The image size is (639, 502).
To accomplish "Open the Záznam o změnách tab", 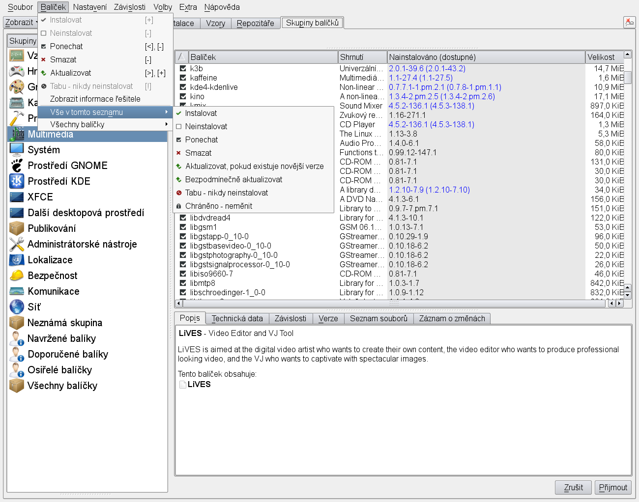I will (x=452, y=318).
